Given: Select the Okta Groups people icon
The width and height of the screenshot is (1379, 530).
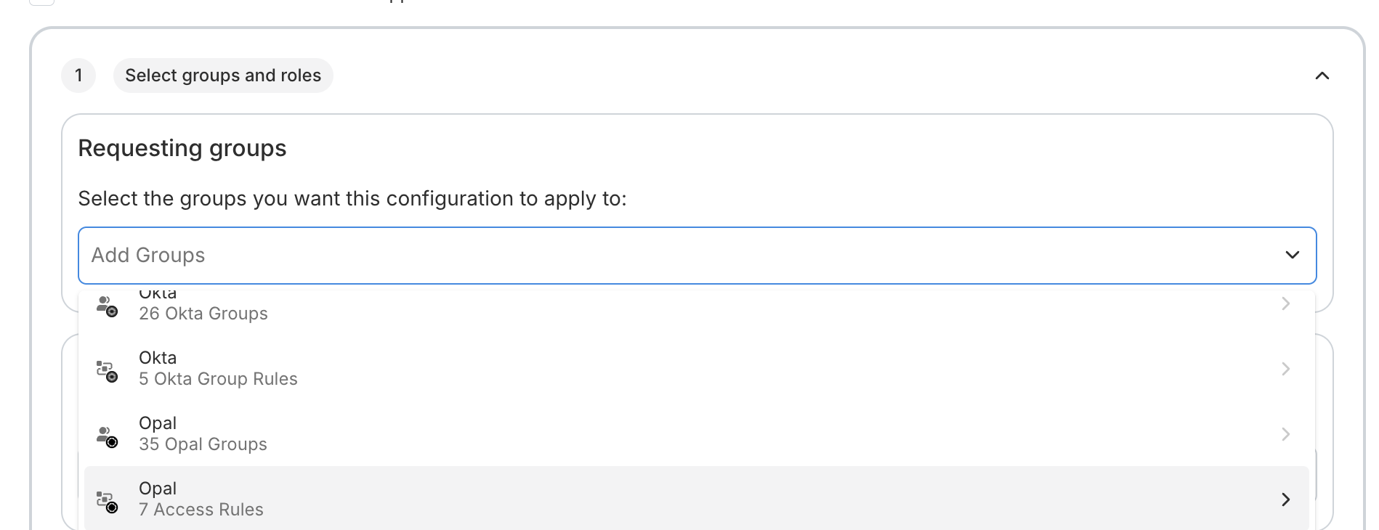Looking at the screenshot, I should pos(106,305).
